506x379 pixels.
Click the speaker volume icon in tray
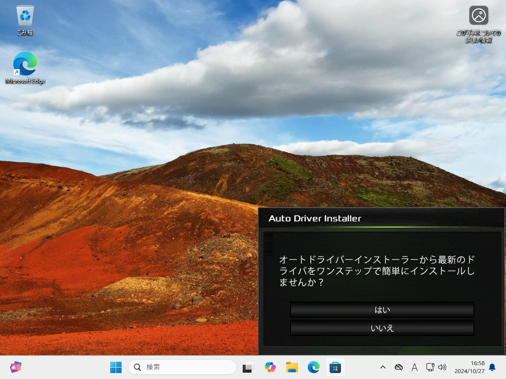tap(442, 367)
